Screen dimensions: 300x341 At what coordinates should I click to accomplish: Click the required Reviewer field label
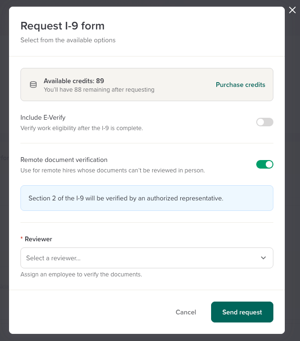[38, 239]
